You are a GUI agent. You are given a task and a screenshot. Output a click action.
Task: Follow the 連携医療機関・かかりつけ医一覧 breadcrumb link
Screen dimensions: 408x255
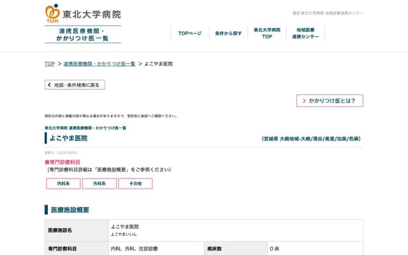coord(99,64)
